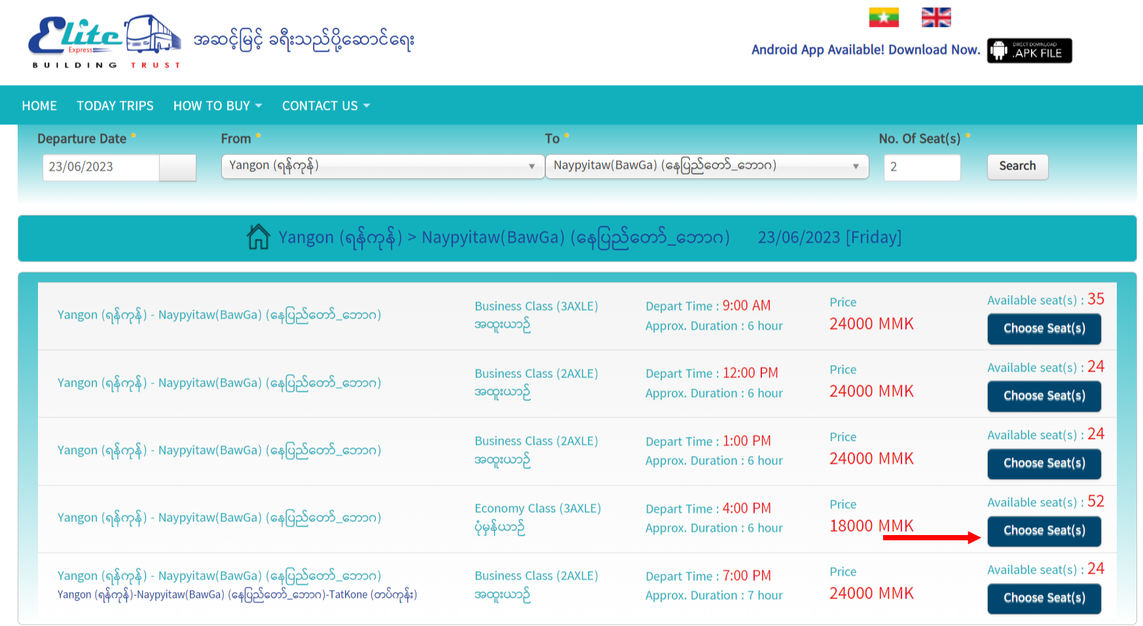The image size is (1143, 626).
Task: Expand the Contact Us menu
Action: click(325, 106)
